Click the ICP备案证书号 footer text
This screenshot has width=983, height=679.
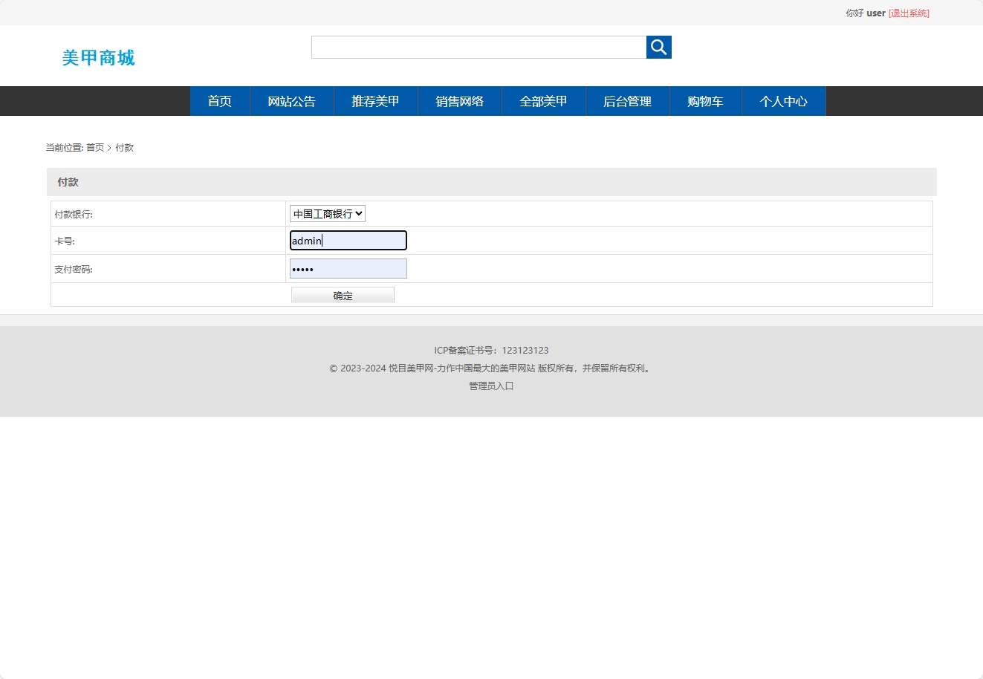tap(491, 351)
